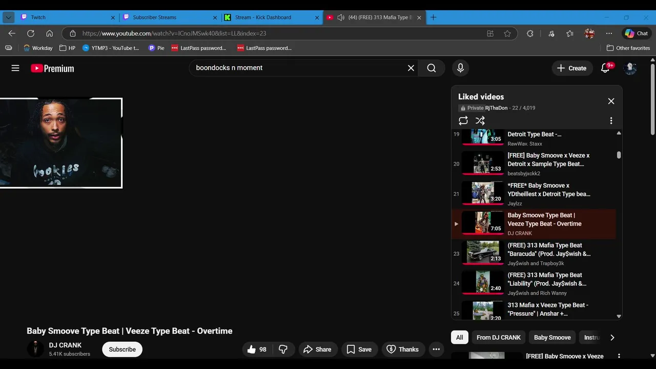Viewport: 656px width, 369px height.
Task: Open the tab search dropdown arrow
Action: click(x=8, y=17)
